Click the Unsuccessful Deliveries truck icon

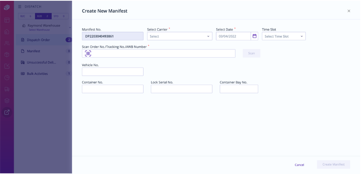pyautogui.click(x=23, y=62)
